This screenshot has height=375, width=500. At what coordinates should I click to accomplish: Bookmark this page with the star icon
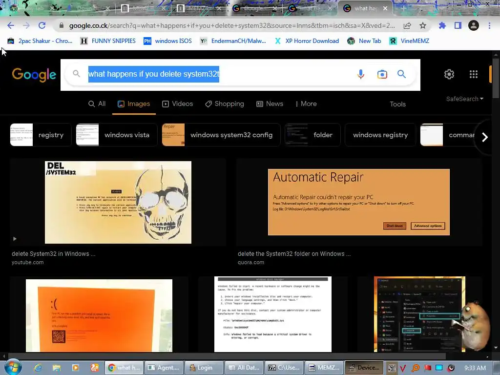pos(423,25)
